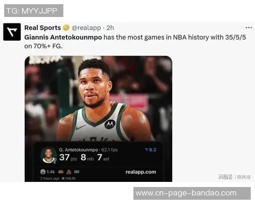Click the 37 pts stat
The image size is (255, 204).
pyautogui.click(x=68, y=158)
